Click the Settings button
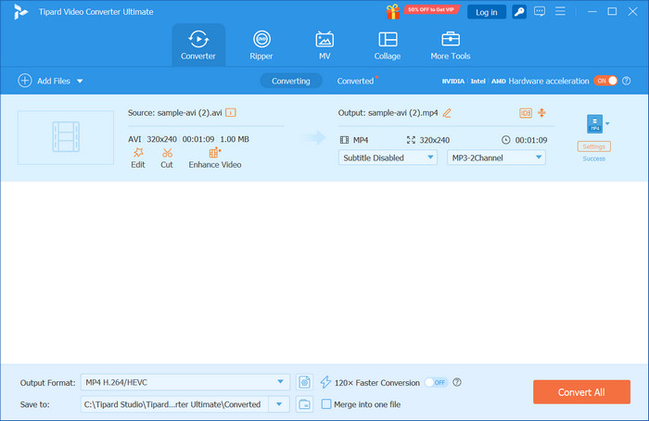This screenshot has width=649, height=421. tap(594, 147)
